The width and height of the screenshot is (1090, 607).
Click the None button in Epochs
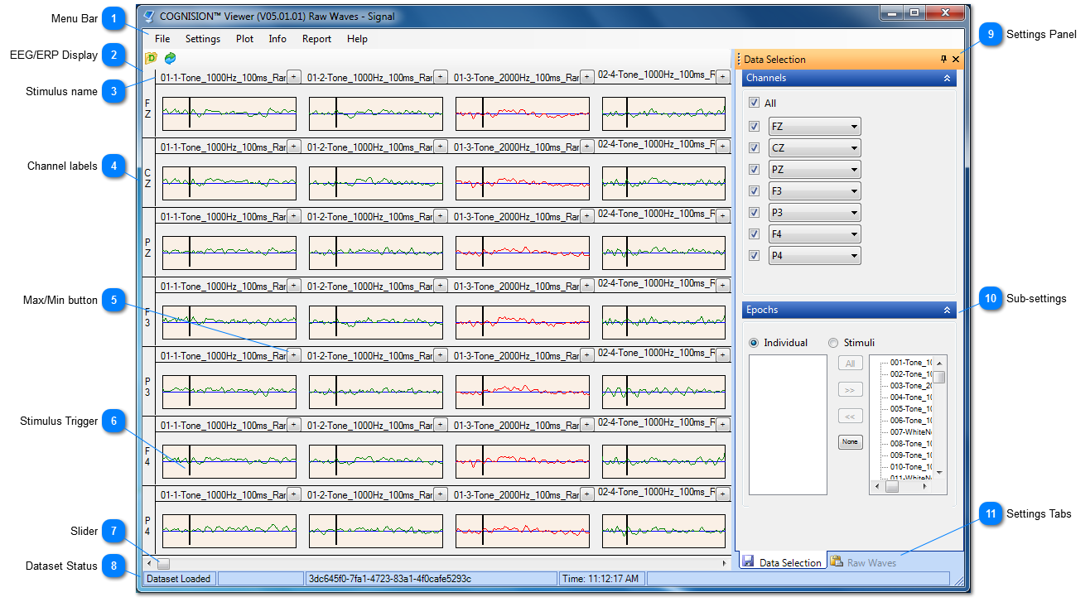point(850,442)
